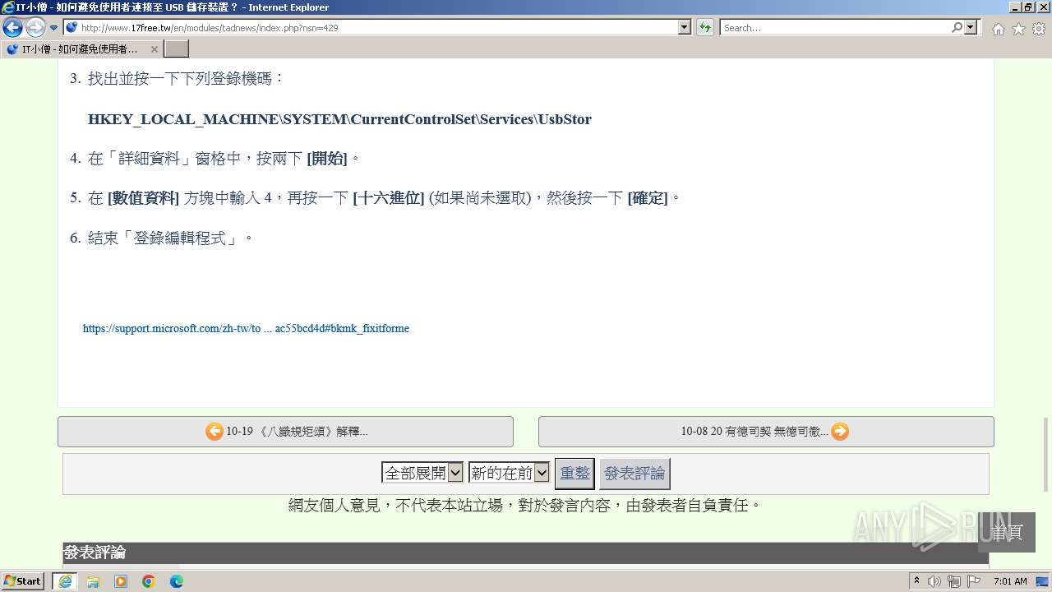Click the 重整 refresh button
The height and width of the screenshot is (592, 1052).
(574, 474)
